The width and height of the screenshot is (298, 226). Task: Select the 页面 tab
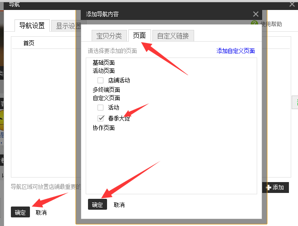(139, 36)
